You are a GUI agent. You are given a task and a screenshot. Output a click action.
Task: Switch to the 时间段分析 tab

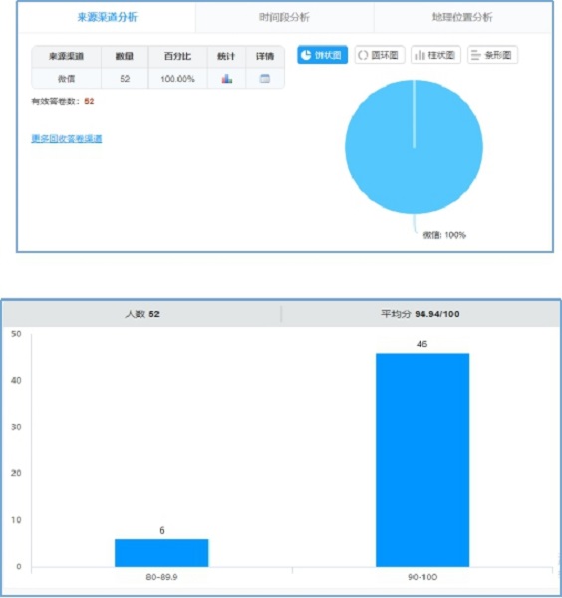tap(284, 17)
